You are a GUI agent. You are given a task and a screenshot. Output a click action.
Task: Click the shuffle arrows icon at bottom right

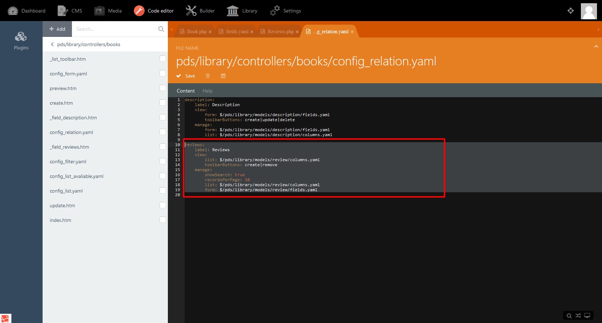pos(578,315)
